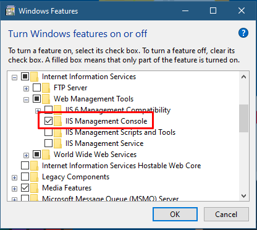Select the Media Features label

[67, 188]
